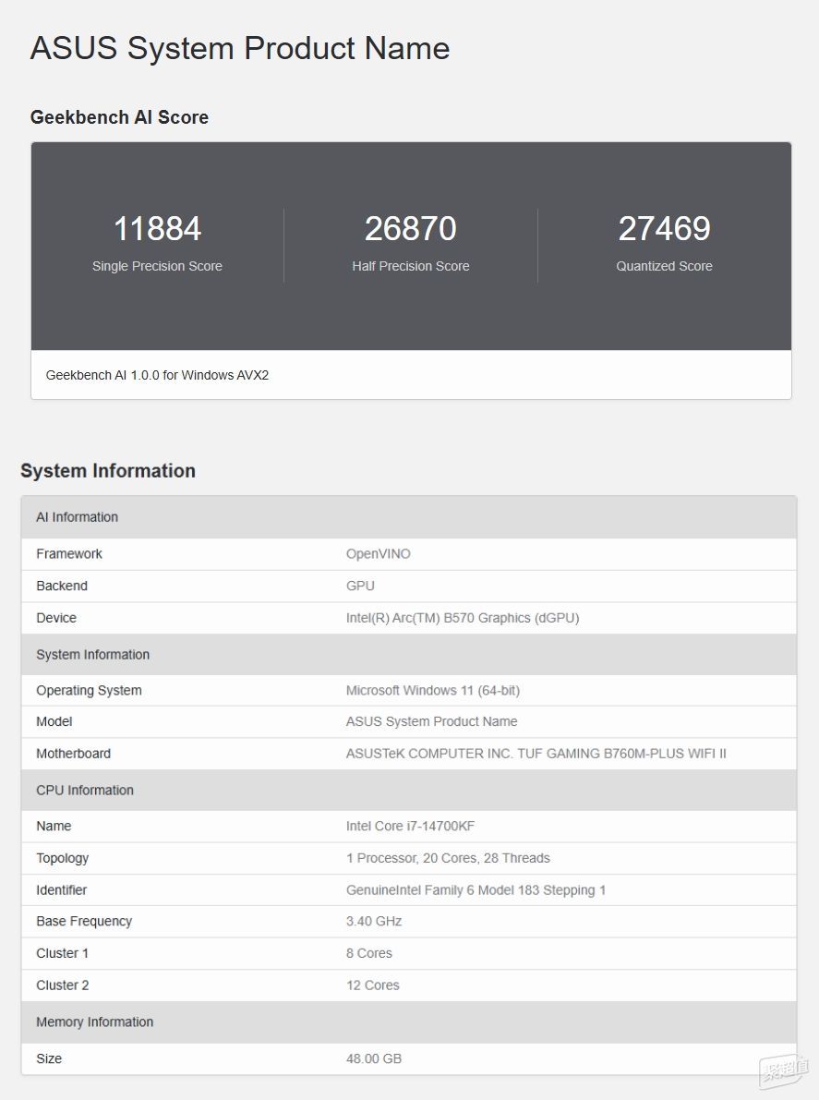The height and width of the screenshot is (1100, 819).
Task: Select the 'OpenVINO' framework value
Action: tap(378, 553)
